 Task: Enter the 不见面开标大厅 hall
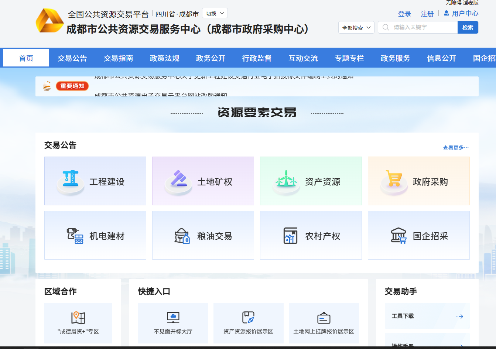(173, 323)
